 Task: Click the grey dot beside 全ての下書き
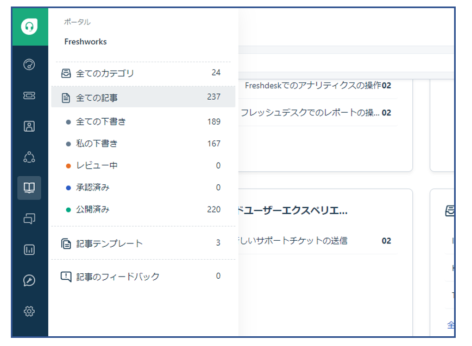68,122
